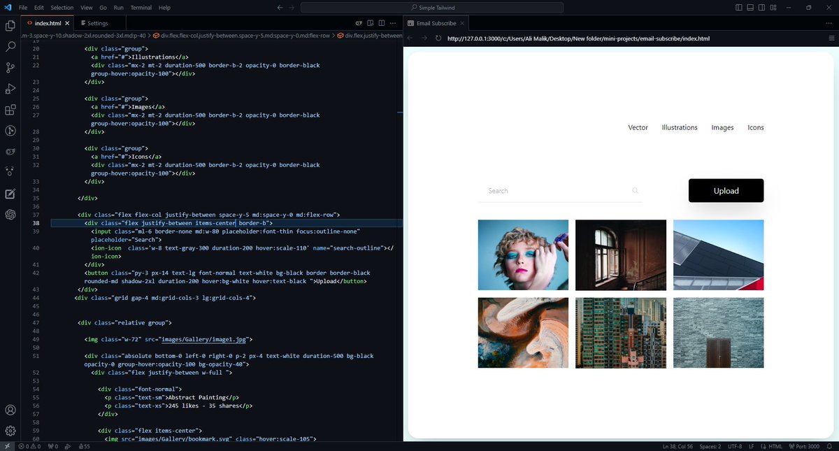
Task: Open the Customize Layout control
Action: click(773, 8)
